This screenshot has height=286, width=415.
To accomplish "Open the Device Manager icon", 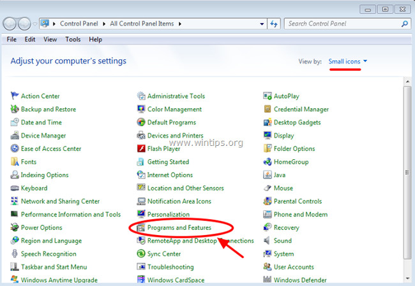I will click(15, 136).
